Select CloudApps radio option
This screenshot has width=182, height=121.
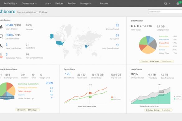point(32,110)
